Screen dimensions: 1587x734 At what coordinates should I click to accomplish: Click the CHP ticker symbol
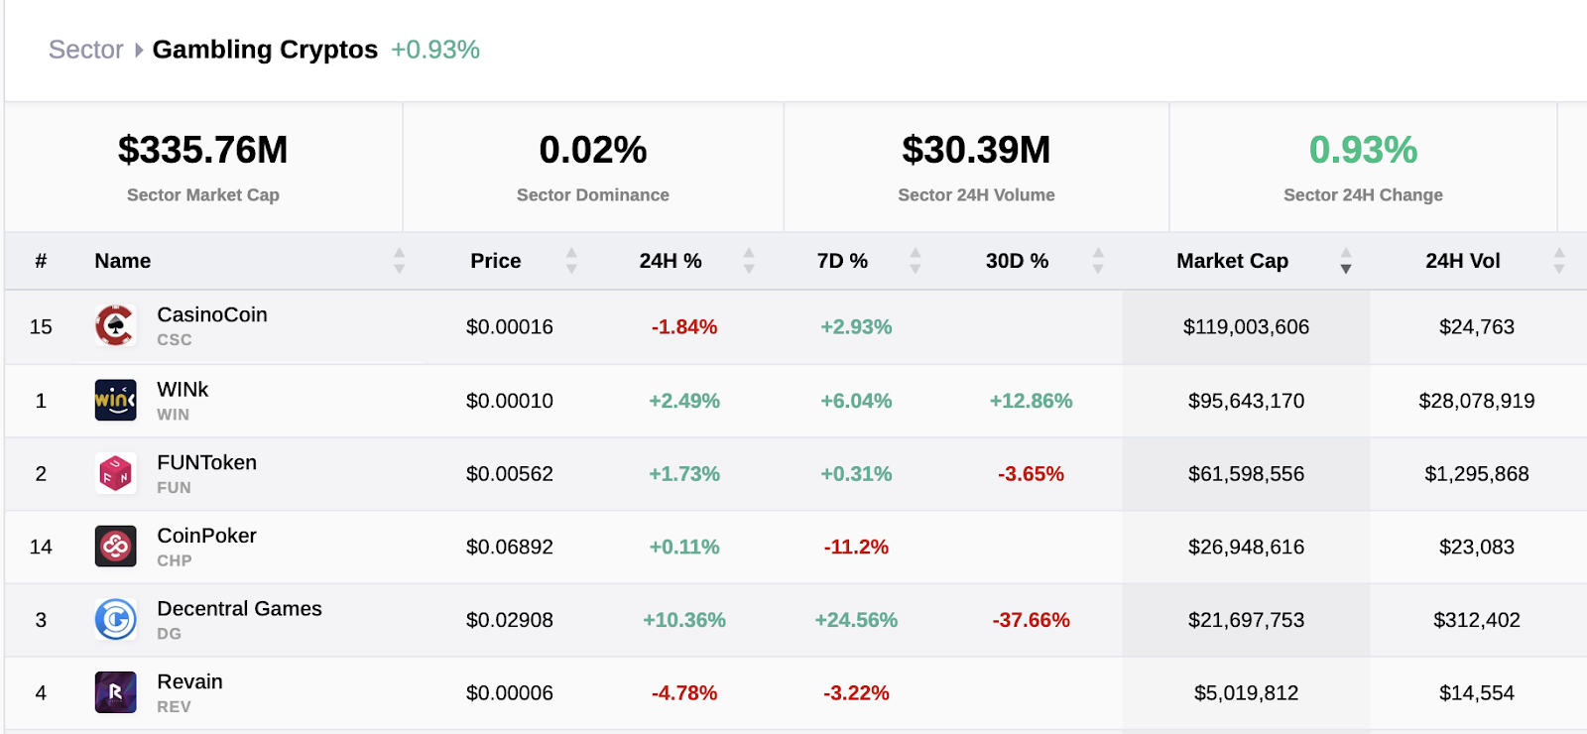point(175,560)
